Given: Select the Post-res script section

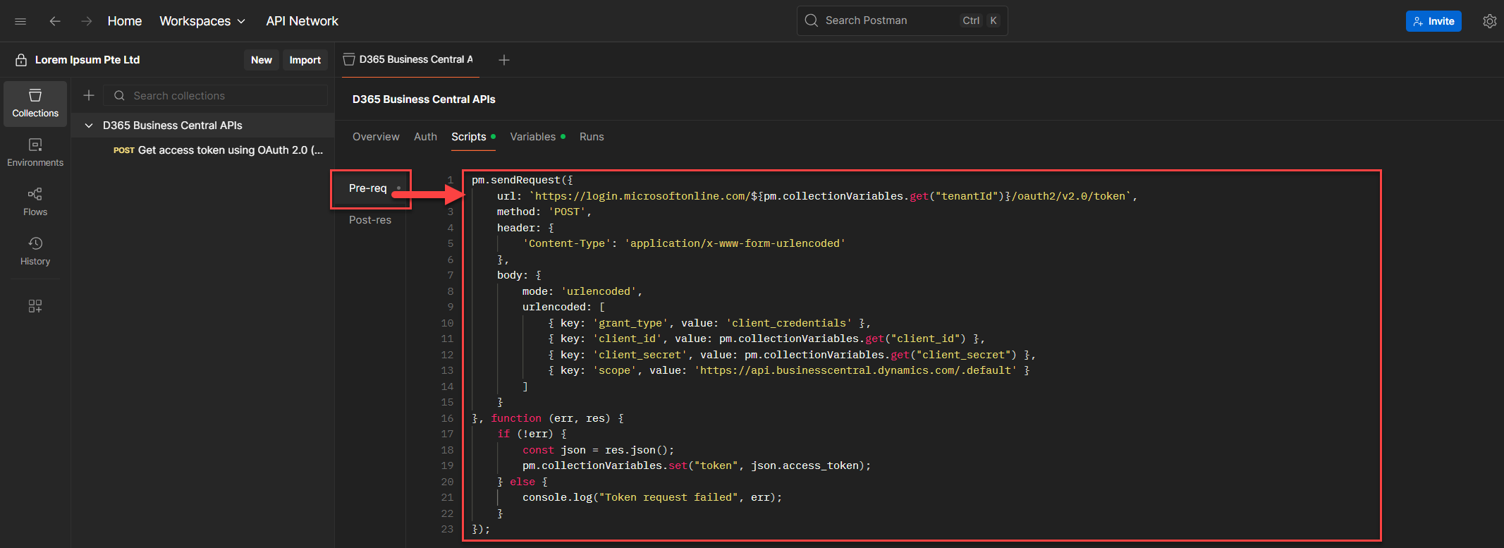Looking at the screenshot, I should pos(370,220).
